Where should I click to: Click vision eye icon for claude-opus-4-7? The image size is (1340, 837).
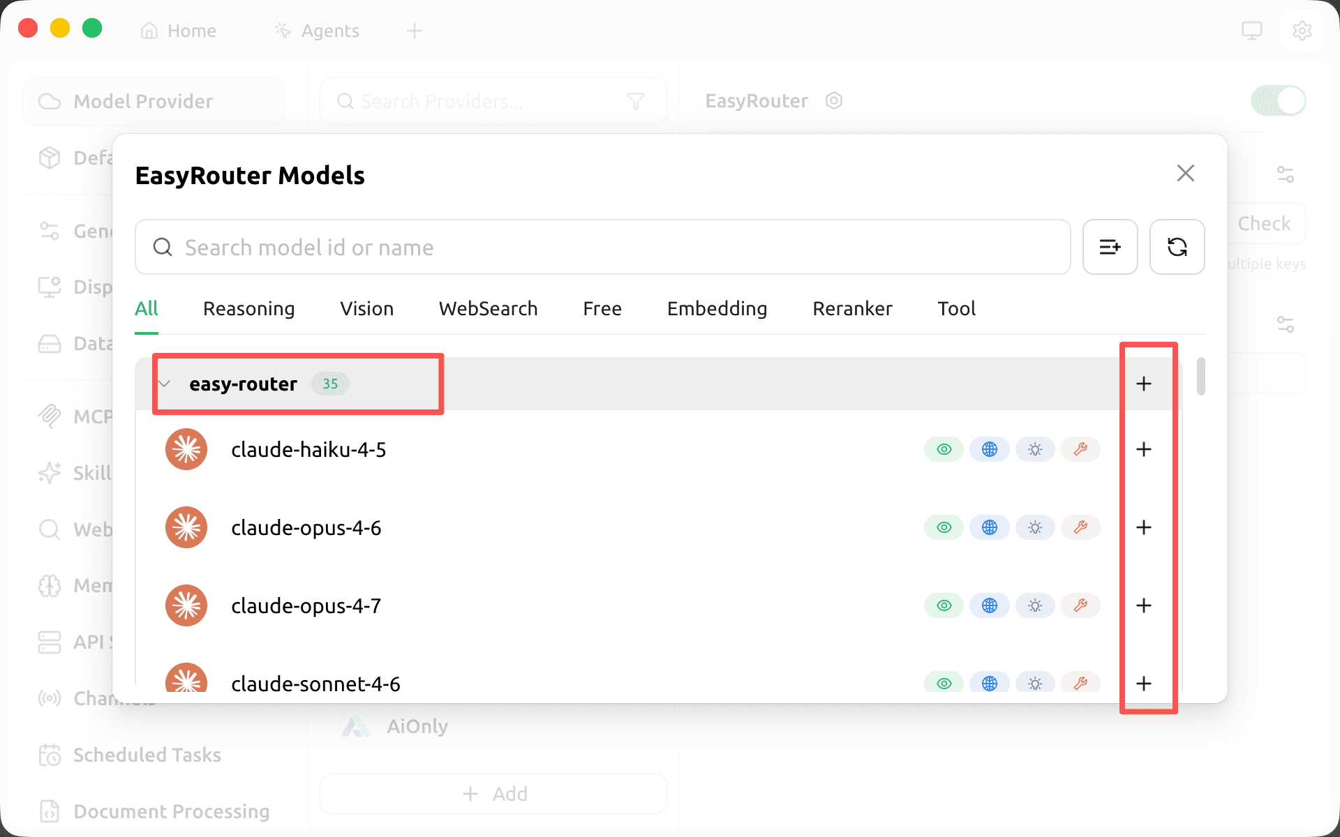944,605
